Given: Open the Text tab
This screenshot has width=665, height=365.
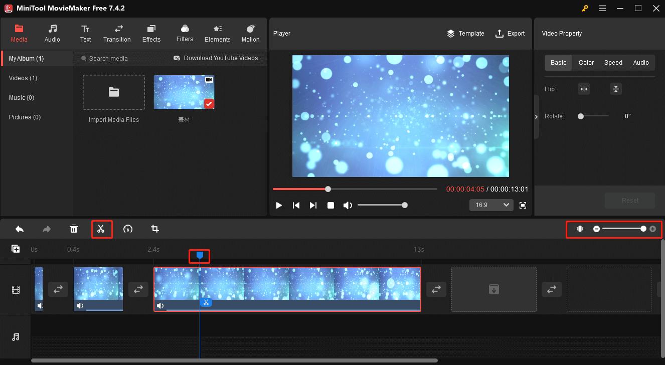Looking at the screenshot, I should click(85, 34).
